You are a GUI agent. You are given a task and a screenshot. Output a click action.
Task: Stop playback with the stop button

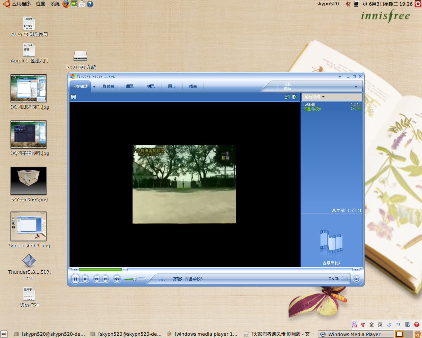[85, 279]
